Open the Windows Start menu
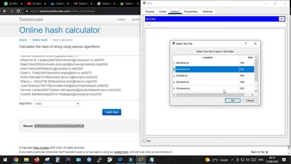The width and height of the screenshot is (291, 164). 5,160
